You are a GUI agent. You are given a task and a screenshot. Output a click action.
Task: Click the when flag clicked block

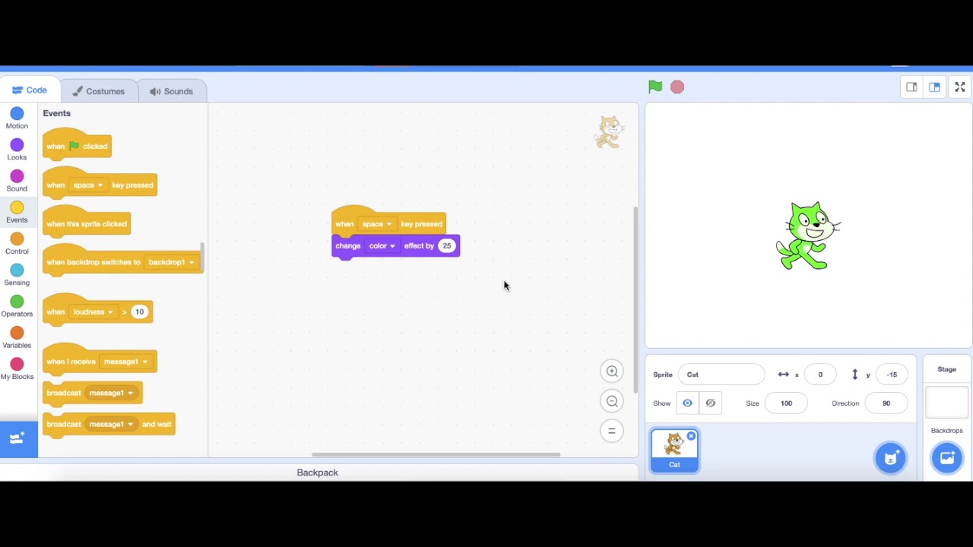[x=77, y=144]
